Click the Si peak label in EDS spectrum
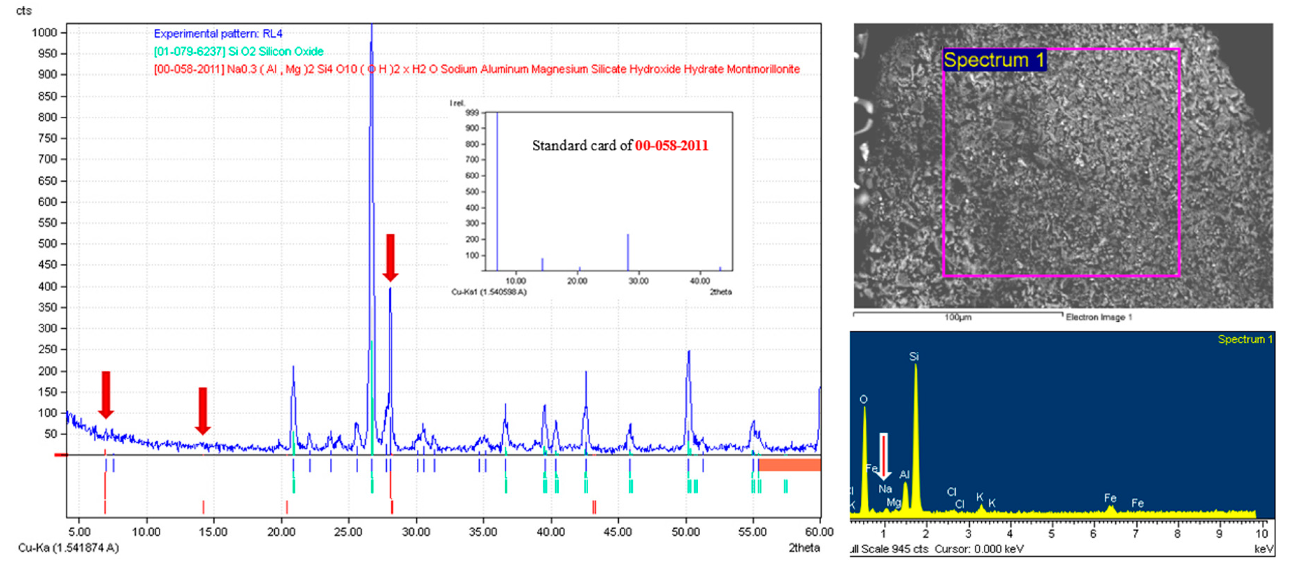Screen dimensions: 1291x566 click(x=913, y=357)
